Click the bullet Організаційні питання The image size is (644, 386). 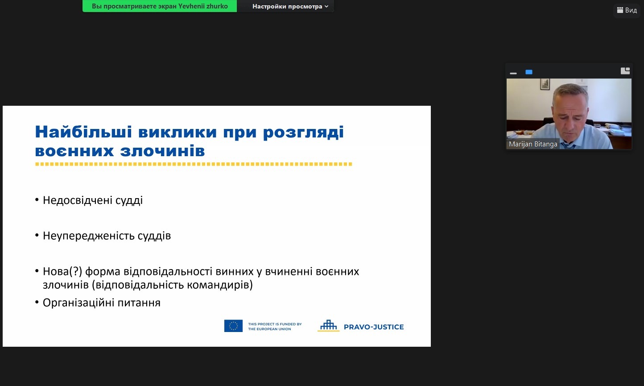click(101, 303)
